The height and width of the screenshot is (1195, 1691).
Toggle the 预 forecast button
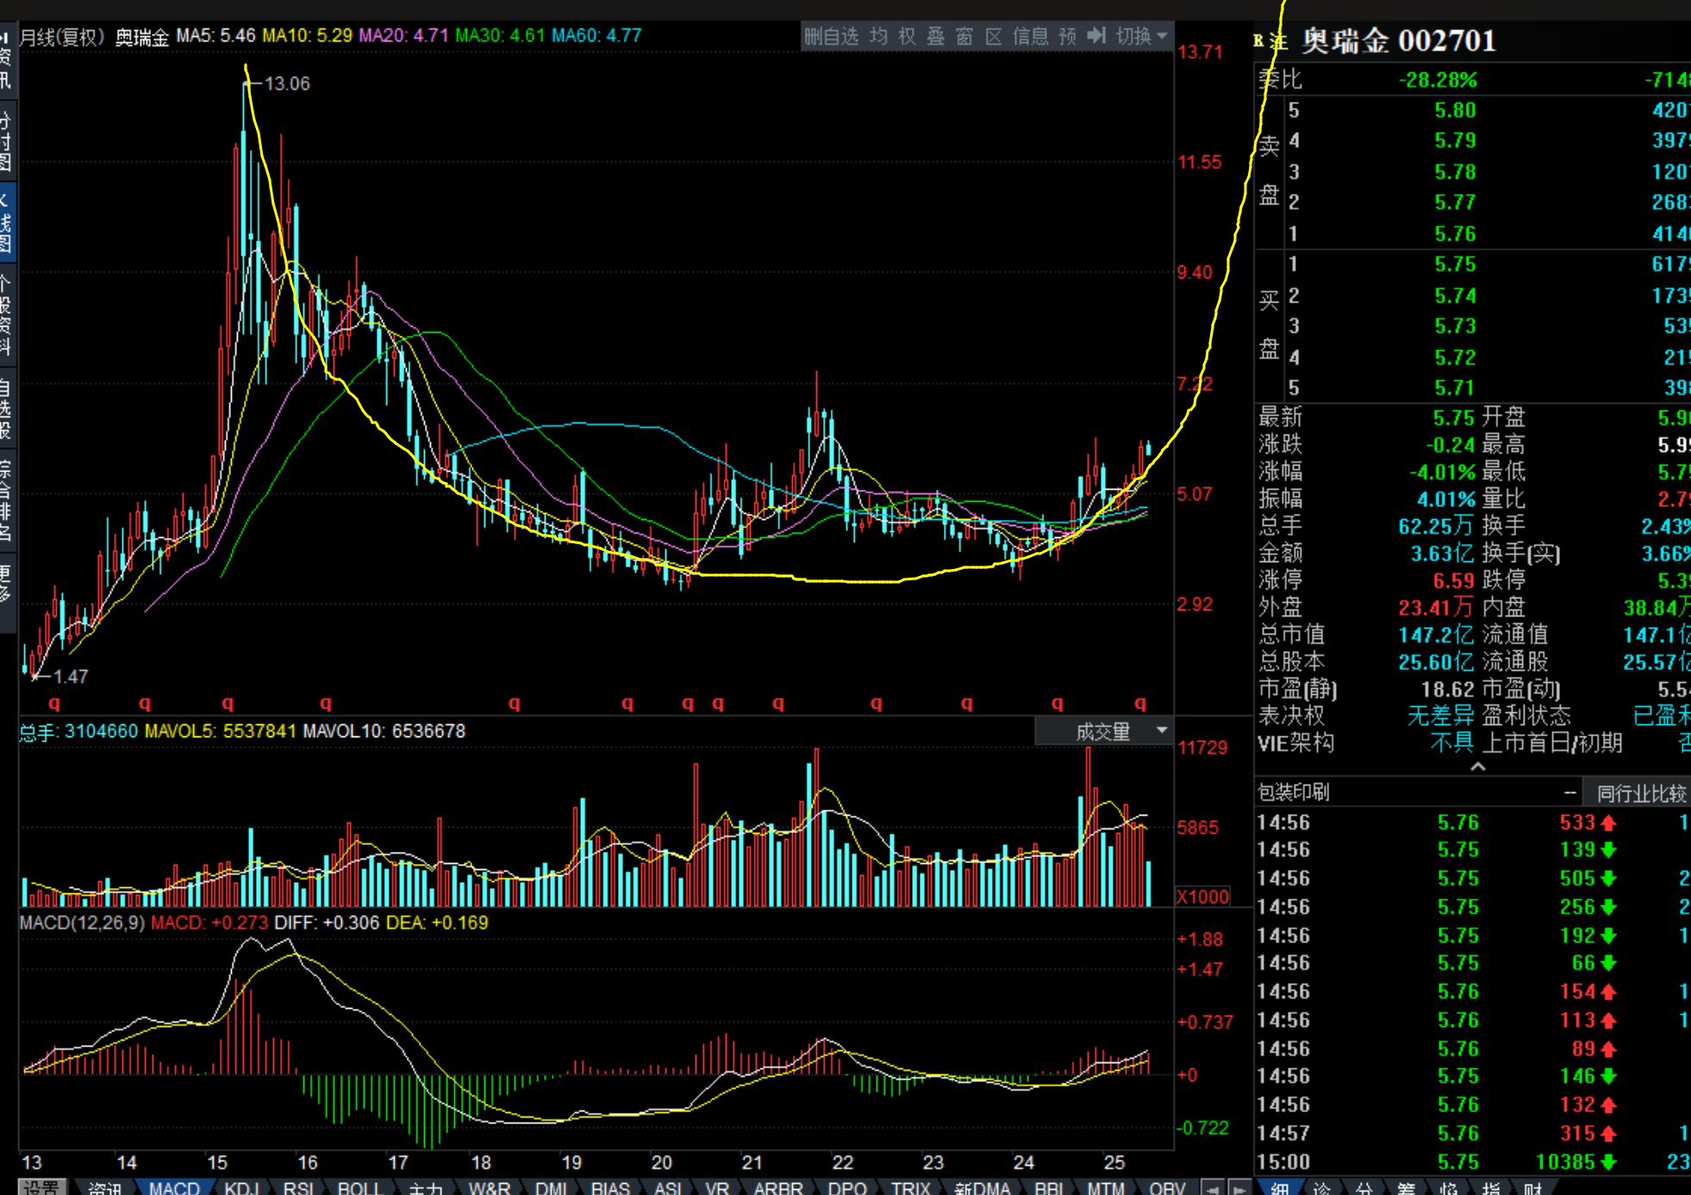[1067, 36]
